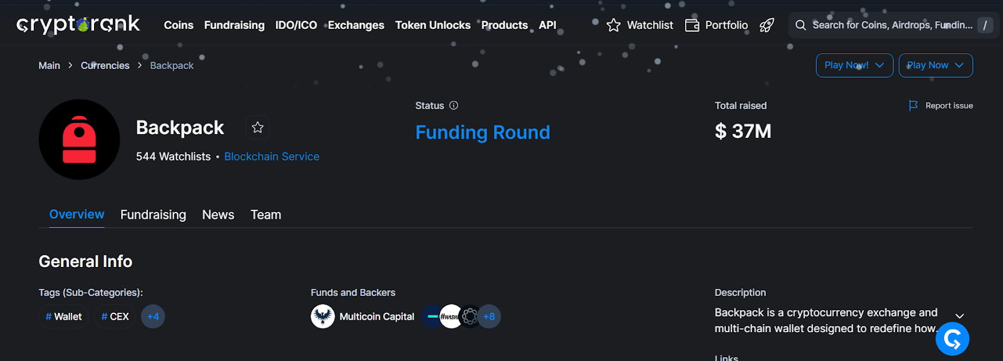Show the +4 hidden tags
This screenshot has width=1003, height=361.
[153, 317]
